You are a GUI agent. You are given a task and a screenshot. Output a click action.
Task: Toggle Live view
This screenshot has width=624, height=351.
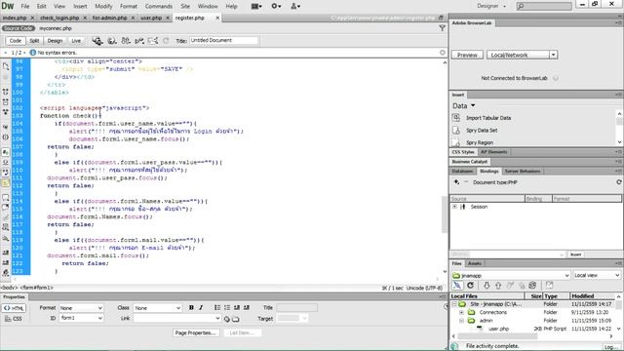pyautogui.click(x=76, y=41)
